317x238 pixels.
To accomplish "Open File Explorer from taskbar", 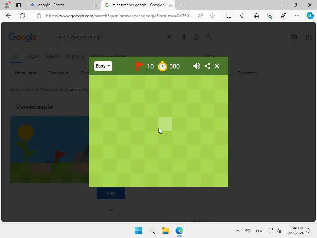I will tap(166, 231).
